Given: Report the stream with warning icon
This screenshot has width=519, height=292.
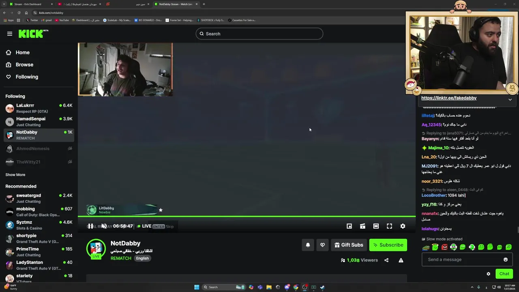Looking at the screenshot, I should point(401,260).
